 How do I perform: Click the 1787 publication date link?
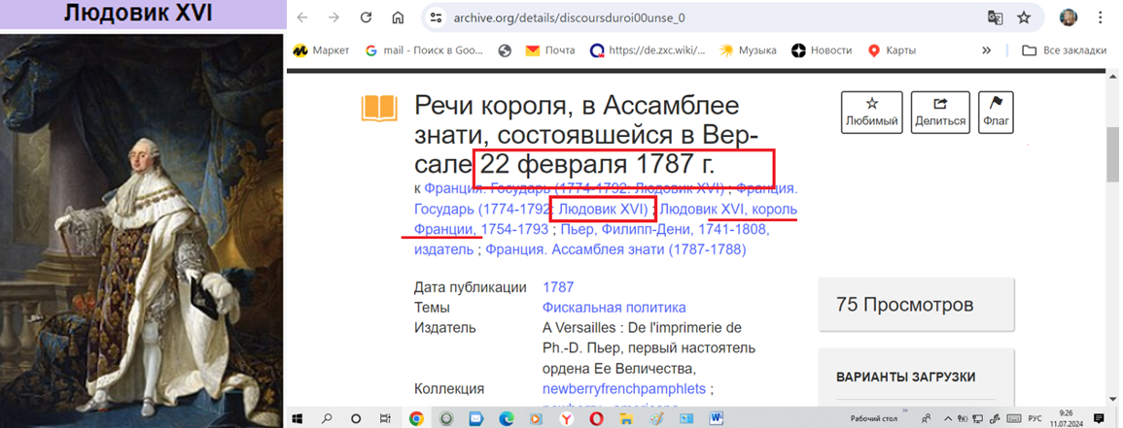click(x=558, y=287)
